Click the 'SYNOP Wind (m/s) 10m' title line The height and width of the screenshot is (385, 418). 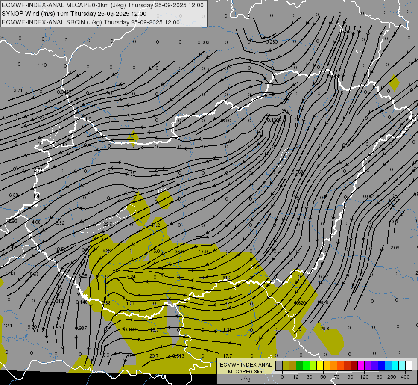(74, 14)
